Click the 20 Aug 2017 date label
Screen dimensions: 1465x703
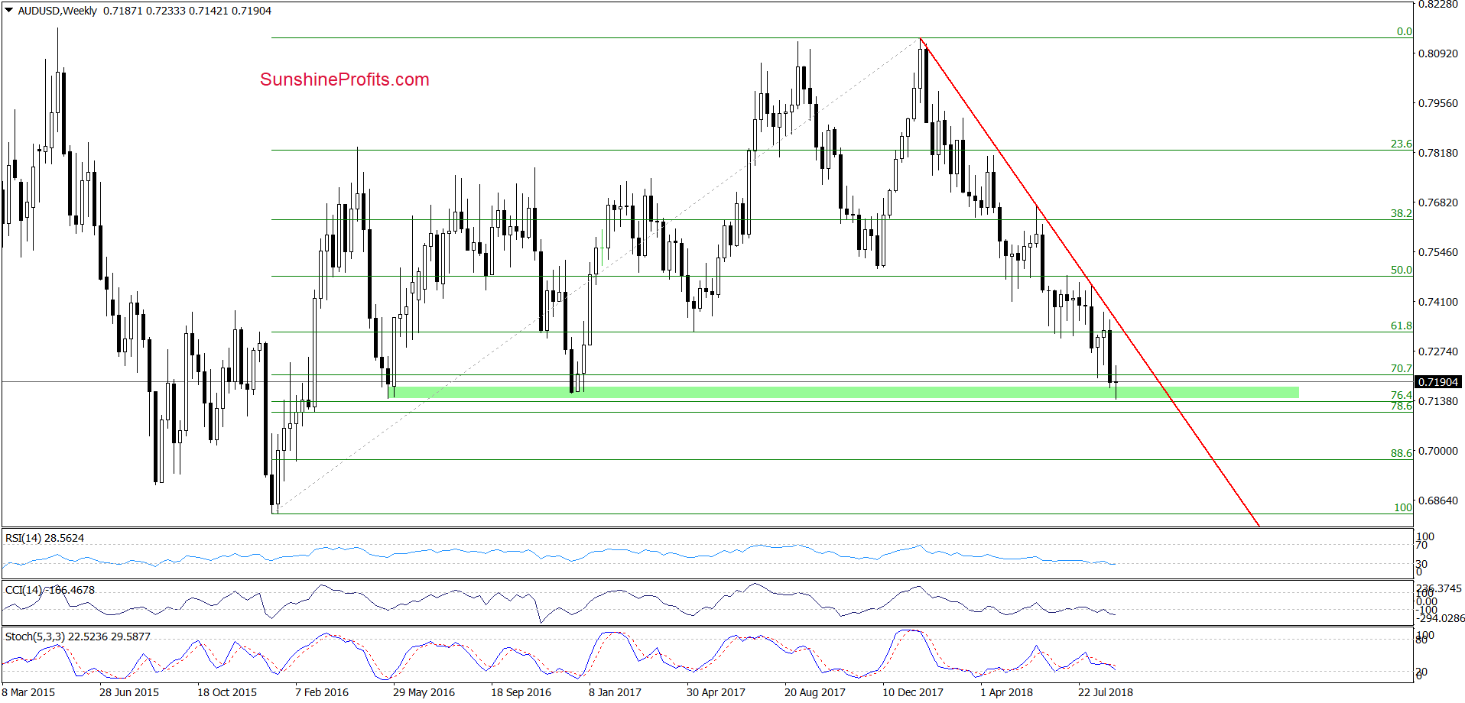pos(815,692)
